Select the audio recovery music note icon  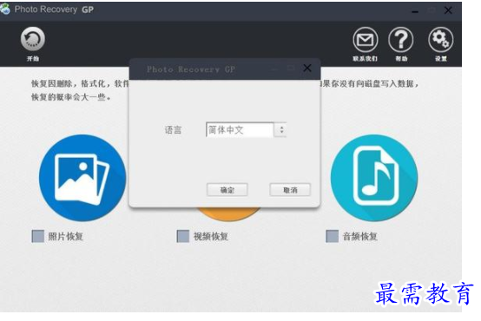374,178
